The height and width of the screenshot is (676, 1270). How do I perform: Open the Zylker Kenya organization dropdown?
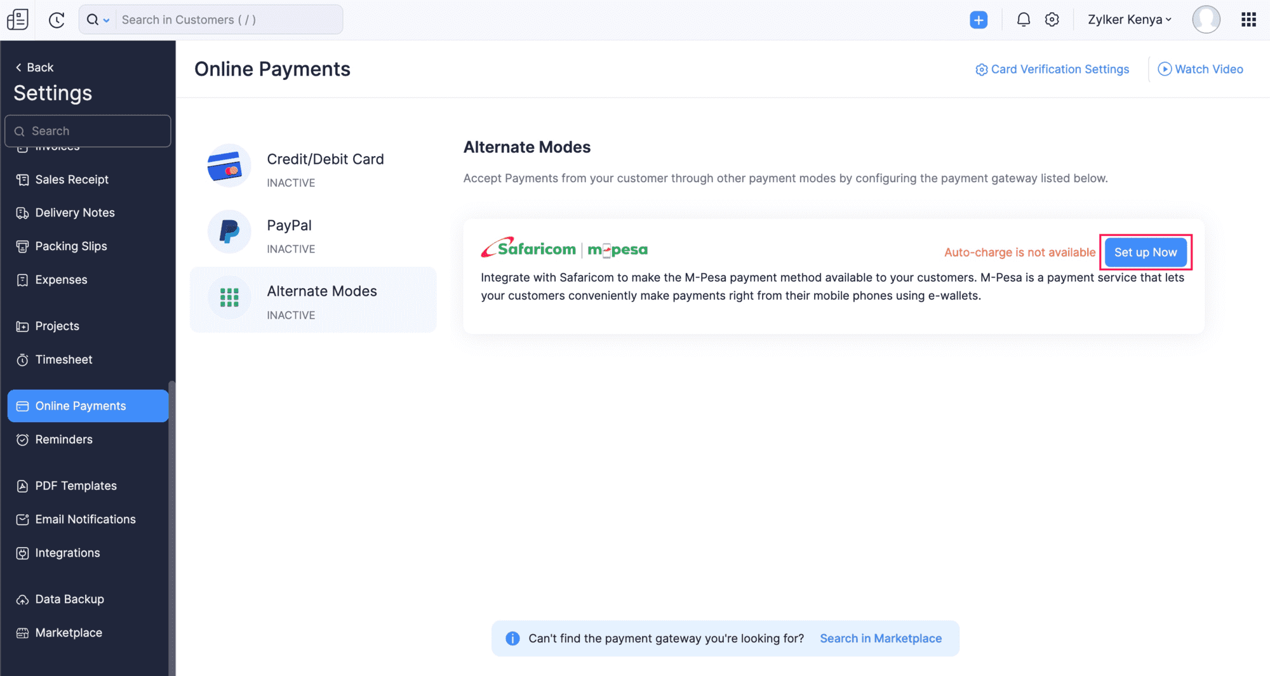point(1129,20)
